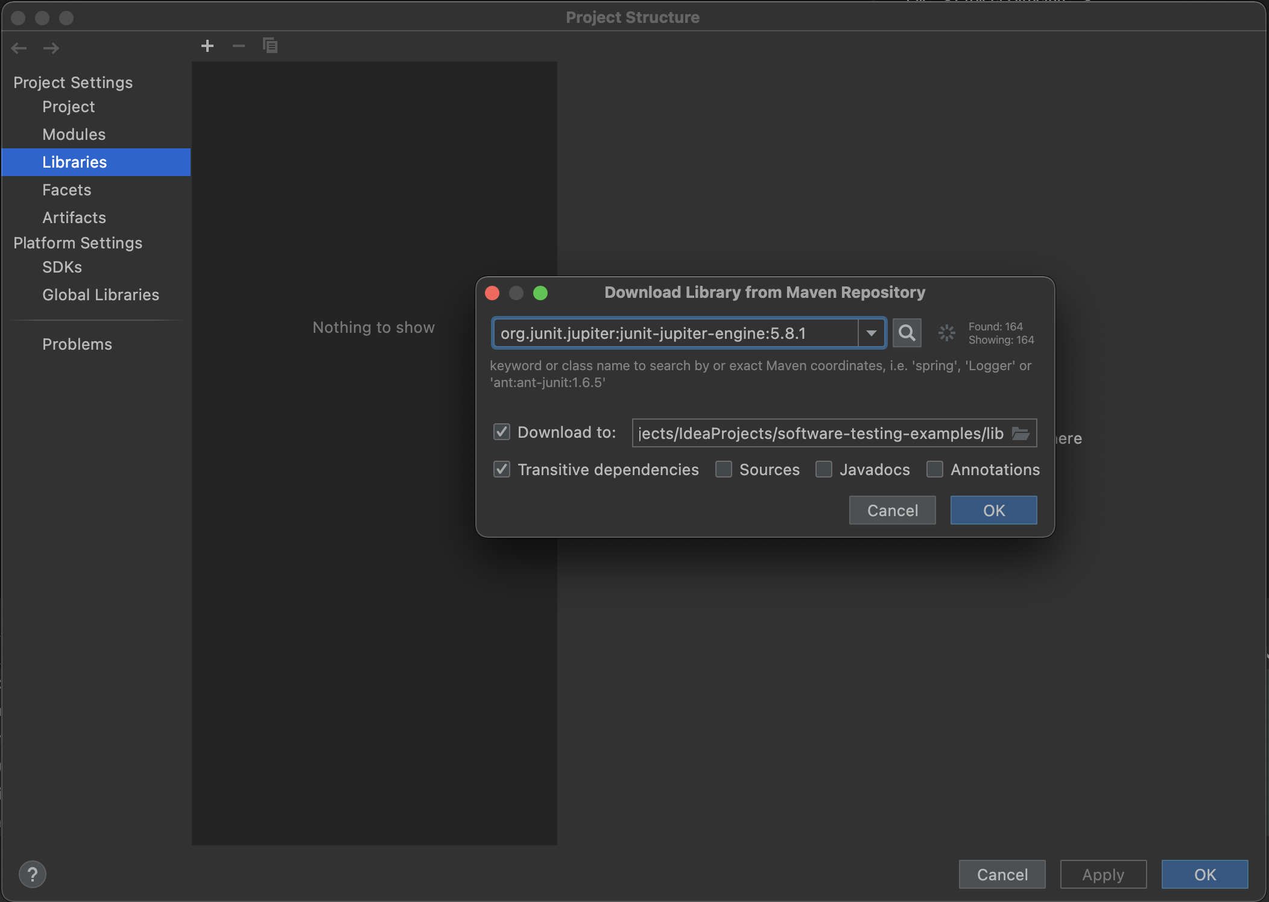Open help with question mark icon

point(33,874)
